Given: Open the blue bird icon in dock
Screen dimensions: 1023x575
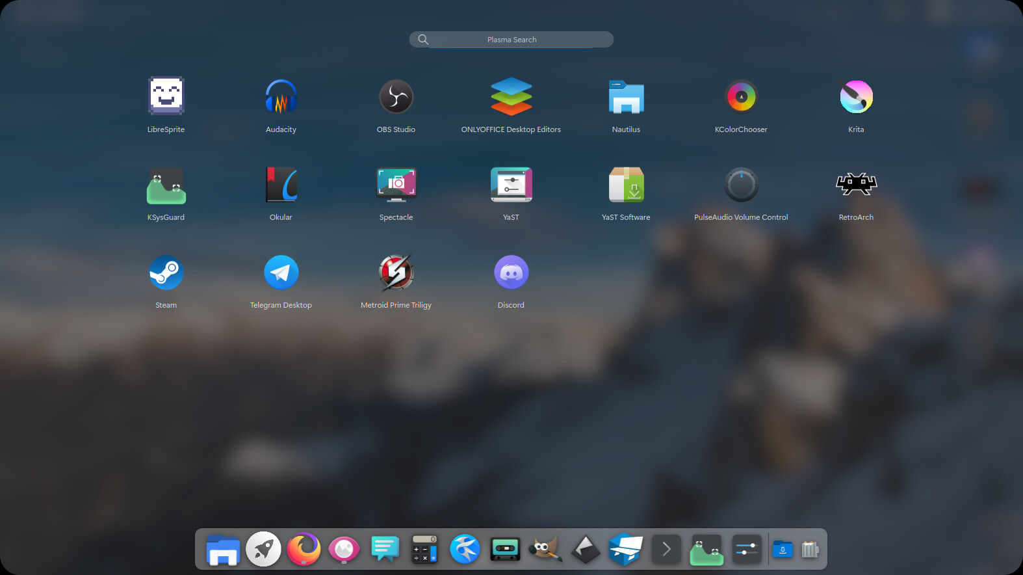Looking at the screenshot, I should [x=465, y=549].
